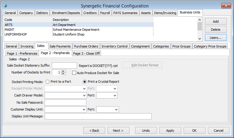The height and width of the screenshot is (138, 234).
Task: Click the Next > button
Action: 118,131
